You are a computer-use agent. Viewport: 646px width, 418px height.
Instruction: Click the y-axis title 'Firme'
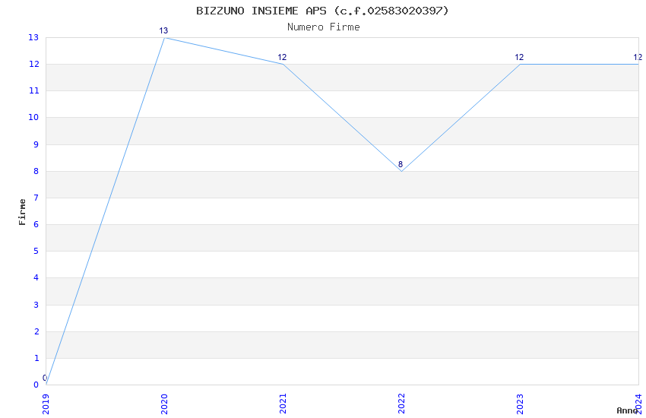[22, 212]
